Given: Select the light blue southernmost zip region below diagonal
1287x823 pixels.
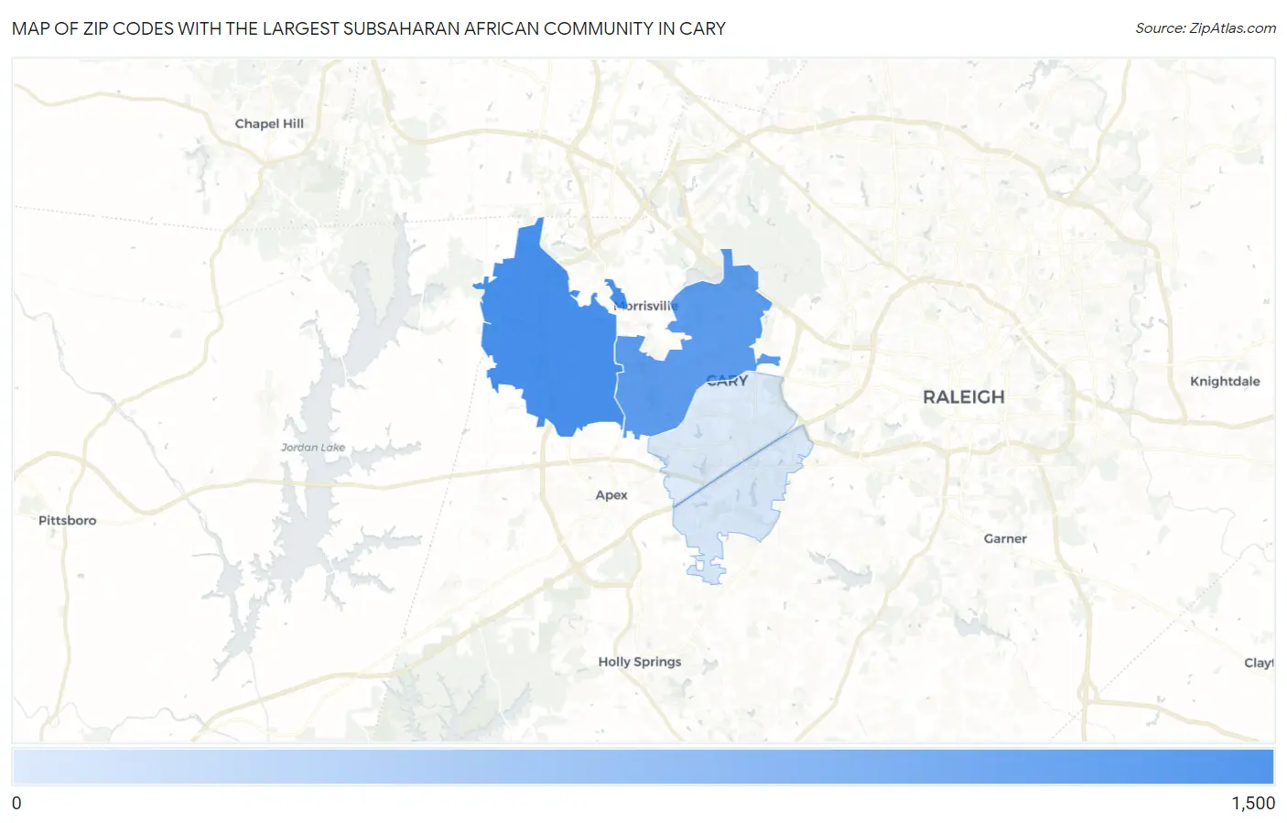Looking at the screenshot, I should tap(741, 504).
